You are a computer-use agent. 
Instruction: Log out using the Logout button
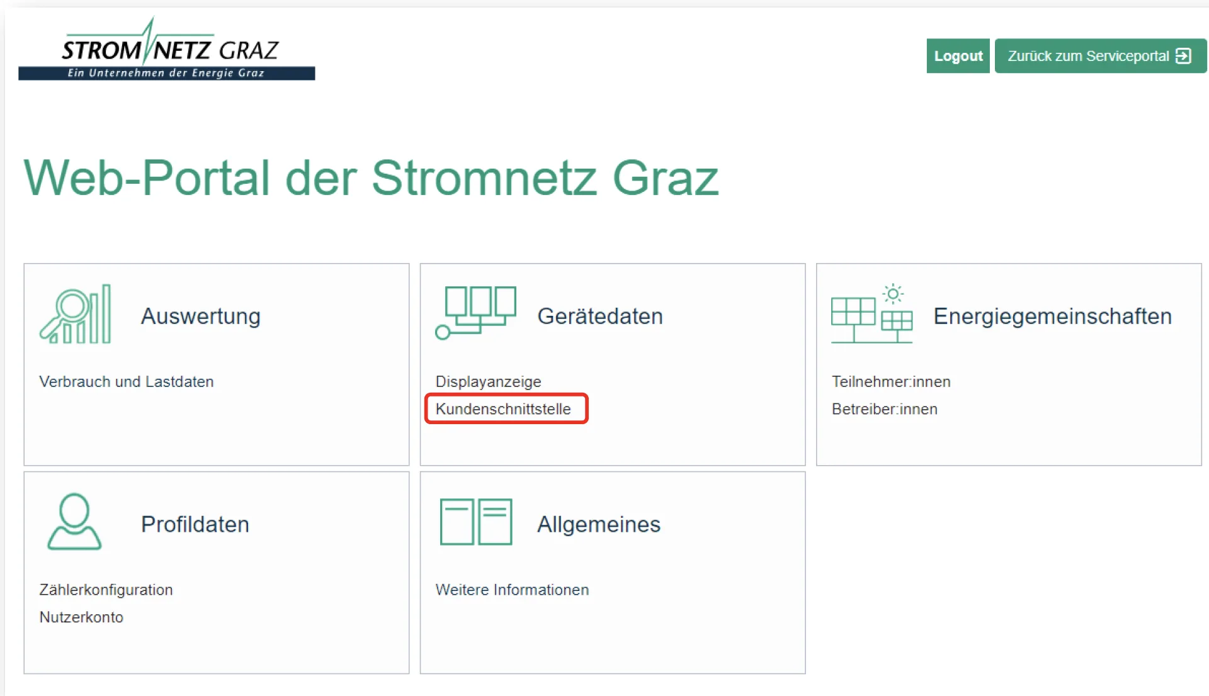click(x=958, y=56)
